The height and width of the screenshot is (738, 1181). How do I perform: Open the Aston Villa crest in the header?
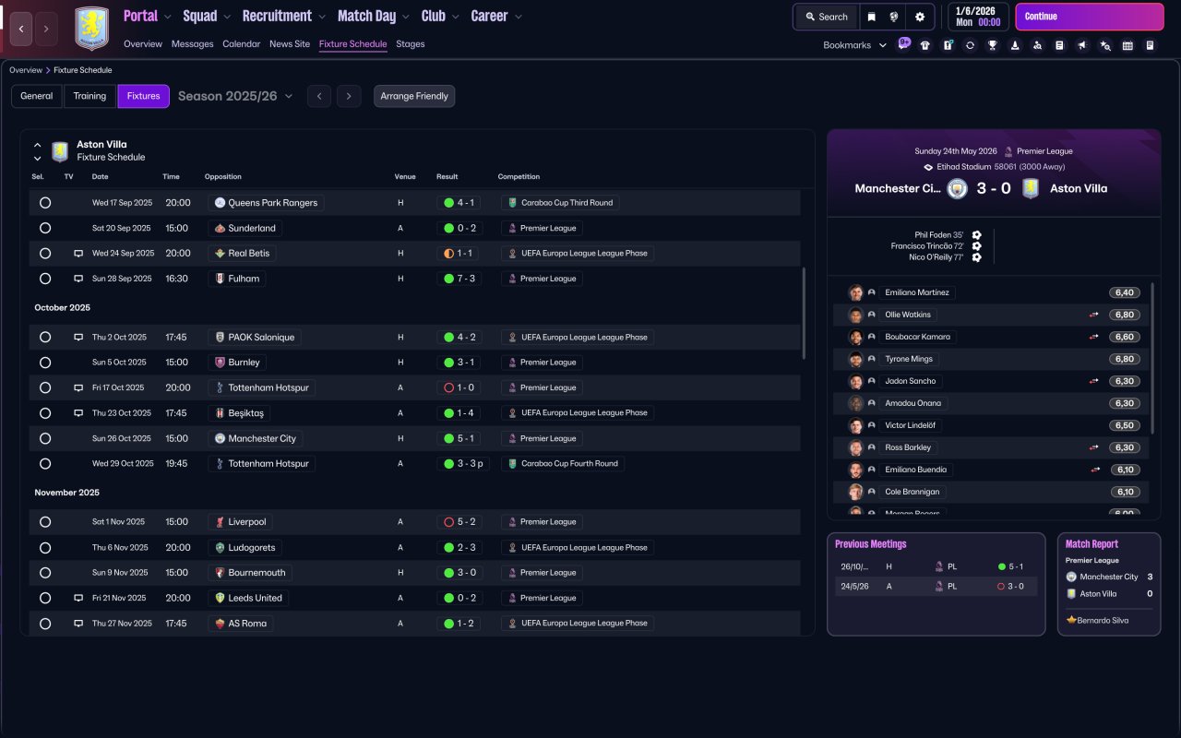pyautogui.click(x=91, y=29)
